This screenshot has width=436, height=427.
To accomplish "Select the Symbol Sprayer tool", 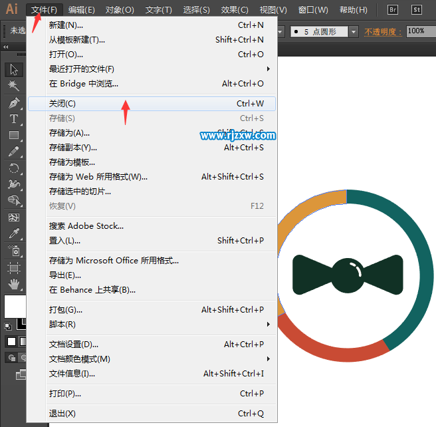I will coord(13,251).
